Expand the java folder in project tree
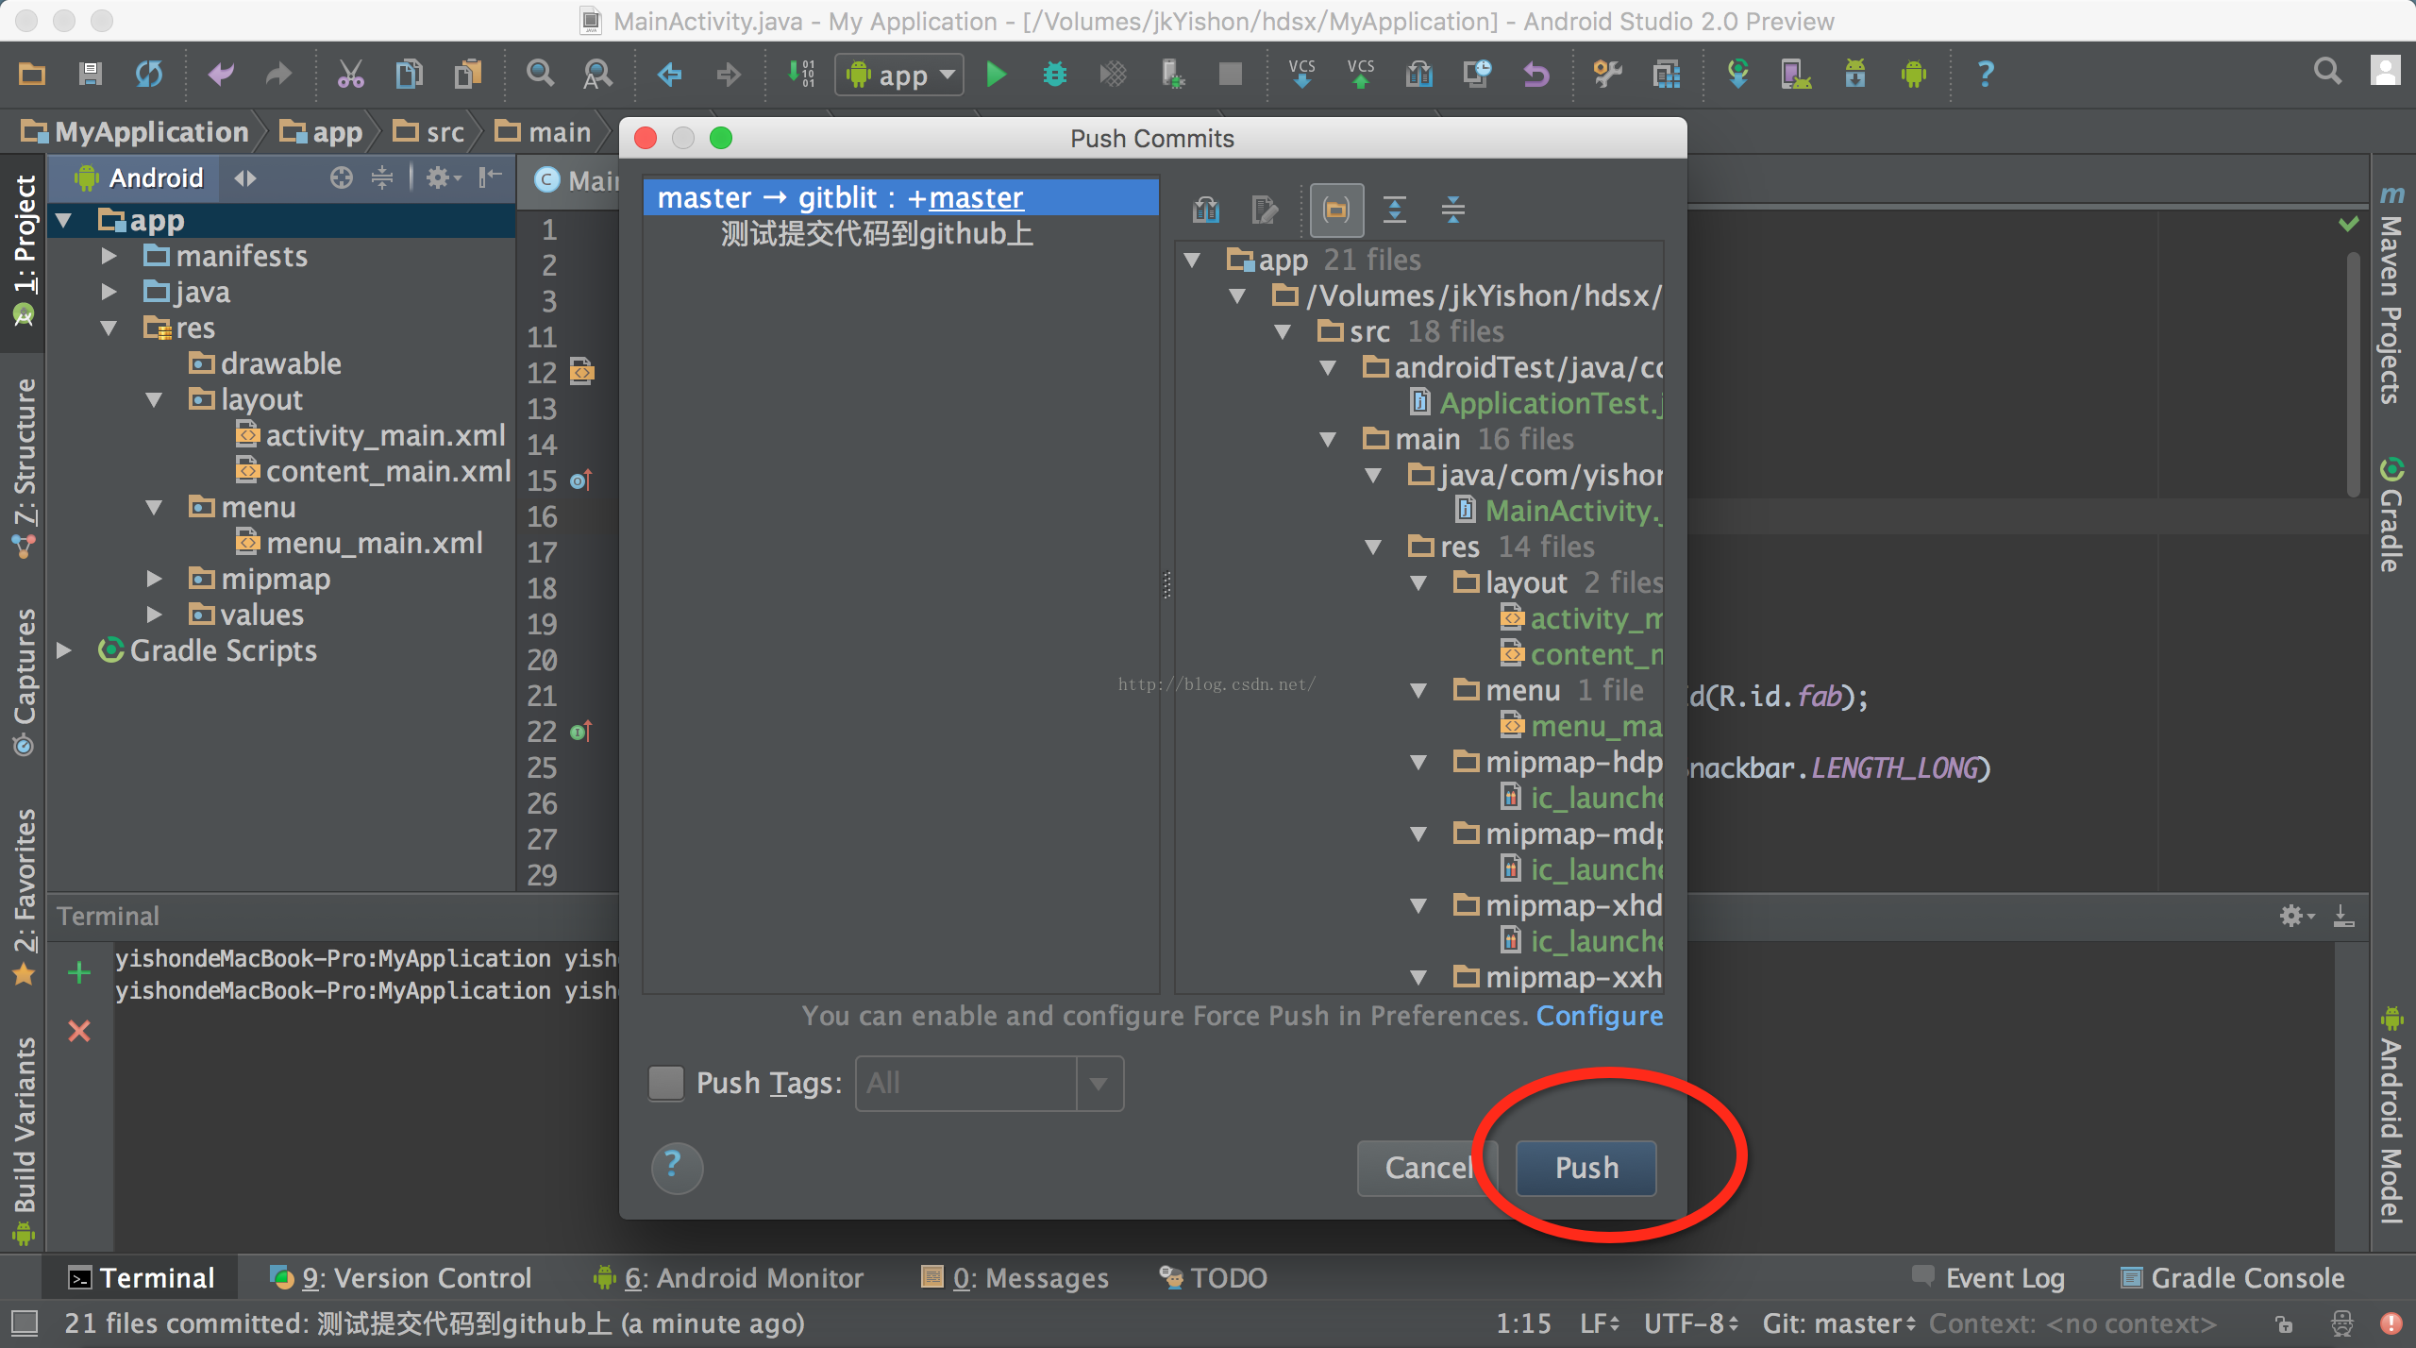Screen dimensions: 2416x1348 click(x=109, y=292)
